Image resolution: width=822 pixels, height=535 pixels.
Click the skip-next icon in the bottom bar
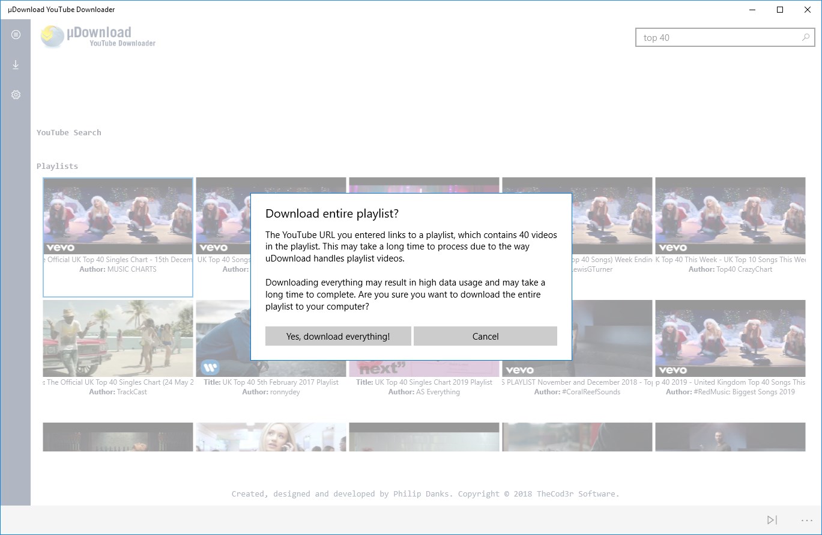[x=772, y=520]
